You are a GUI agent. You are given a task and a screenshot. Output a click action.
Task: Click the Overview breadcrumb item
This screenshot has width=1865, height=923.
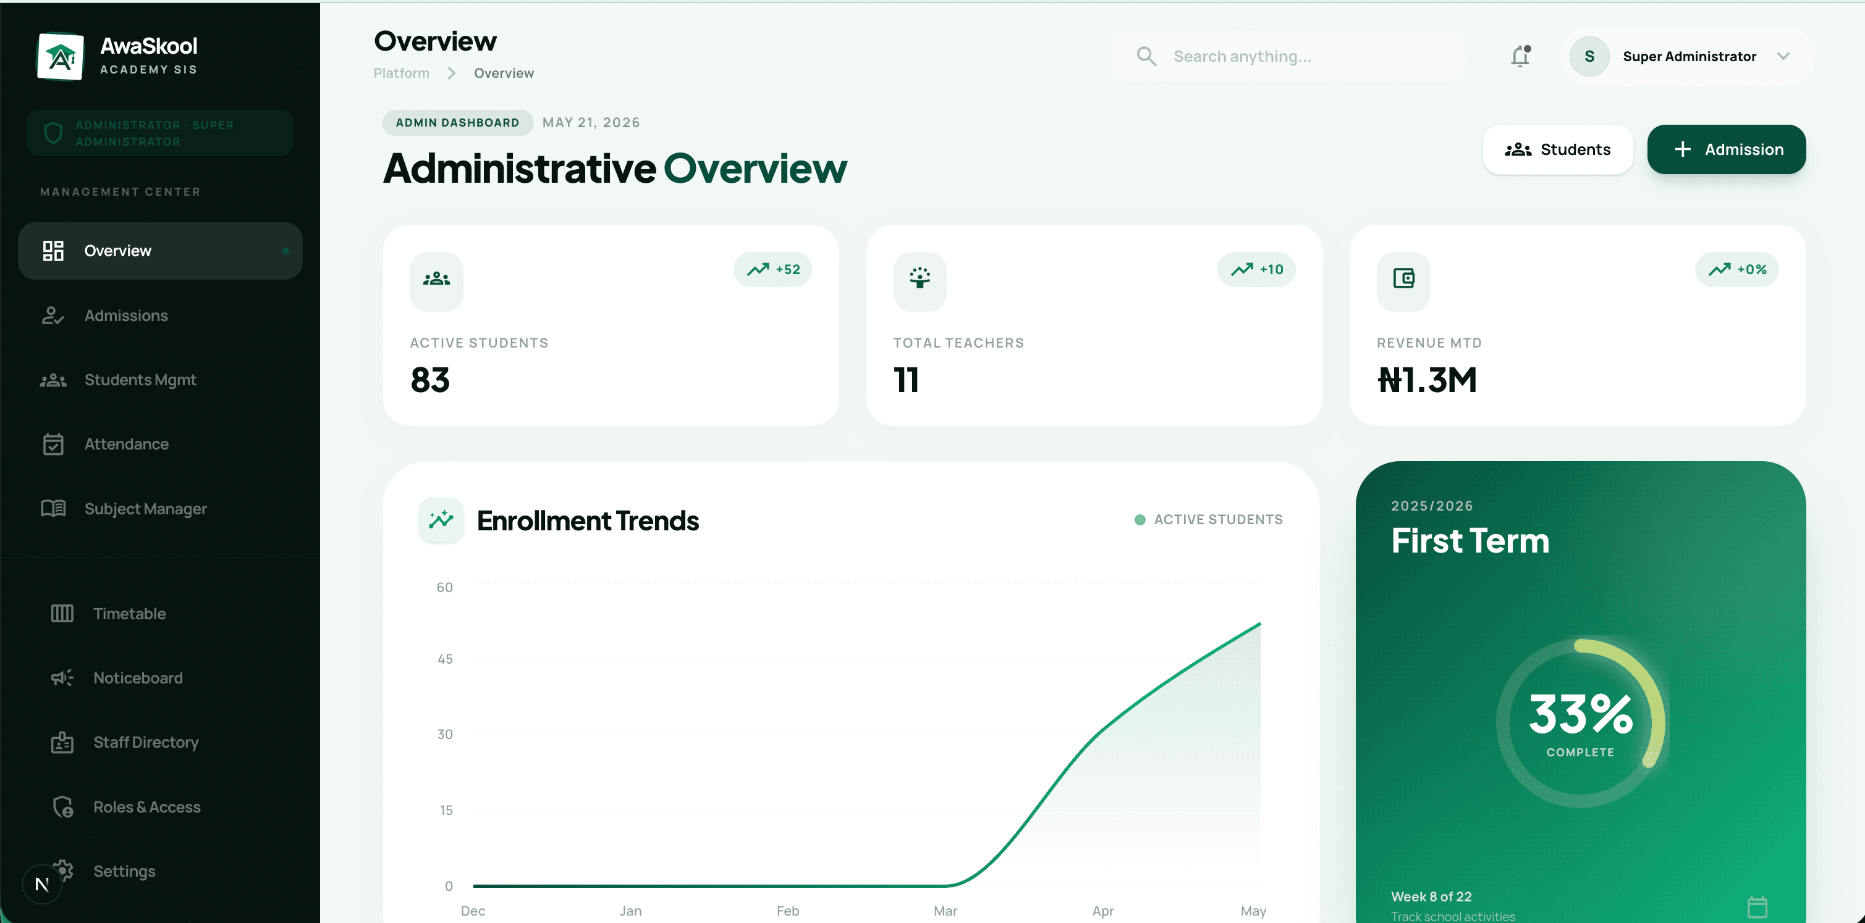point(504,73)
